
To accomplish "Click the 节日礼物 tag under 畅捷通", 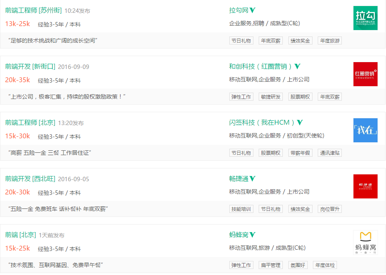I will (271, 209).
